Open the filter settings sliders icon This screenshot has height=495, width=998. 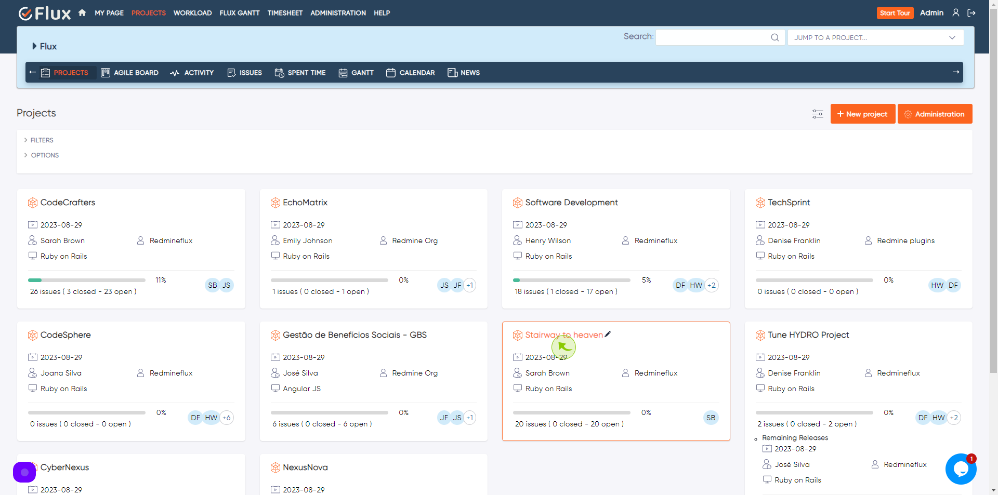[817, 114]
